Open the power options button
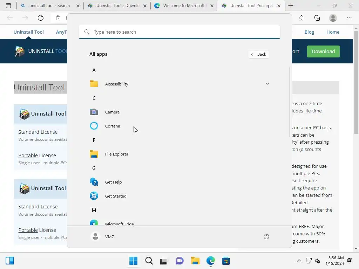 click(x=266, y=236)
